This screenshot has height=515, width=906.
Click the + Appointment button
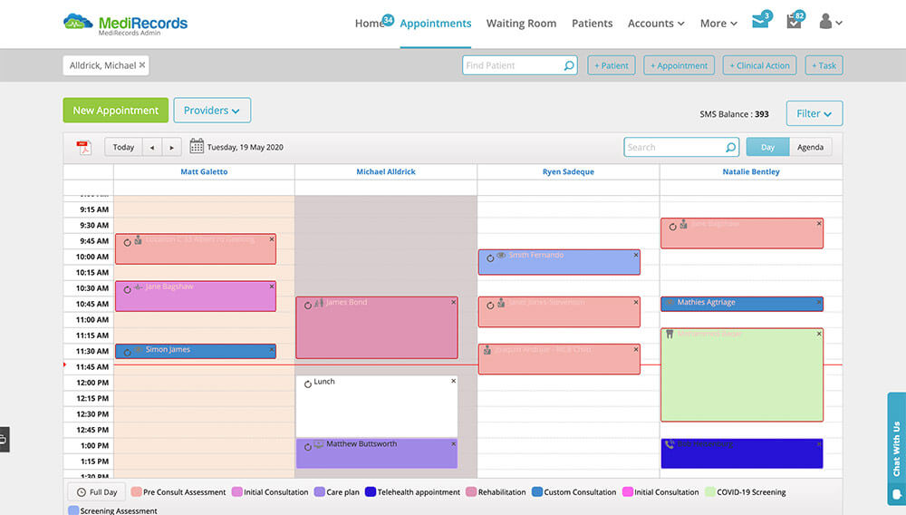point(679,65)
